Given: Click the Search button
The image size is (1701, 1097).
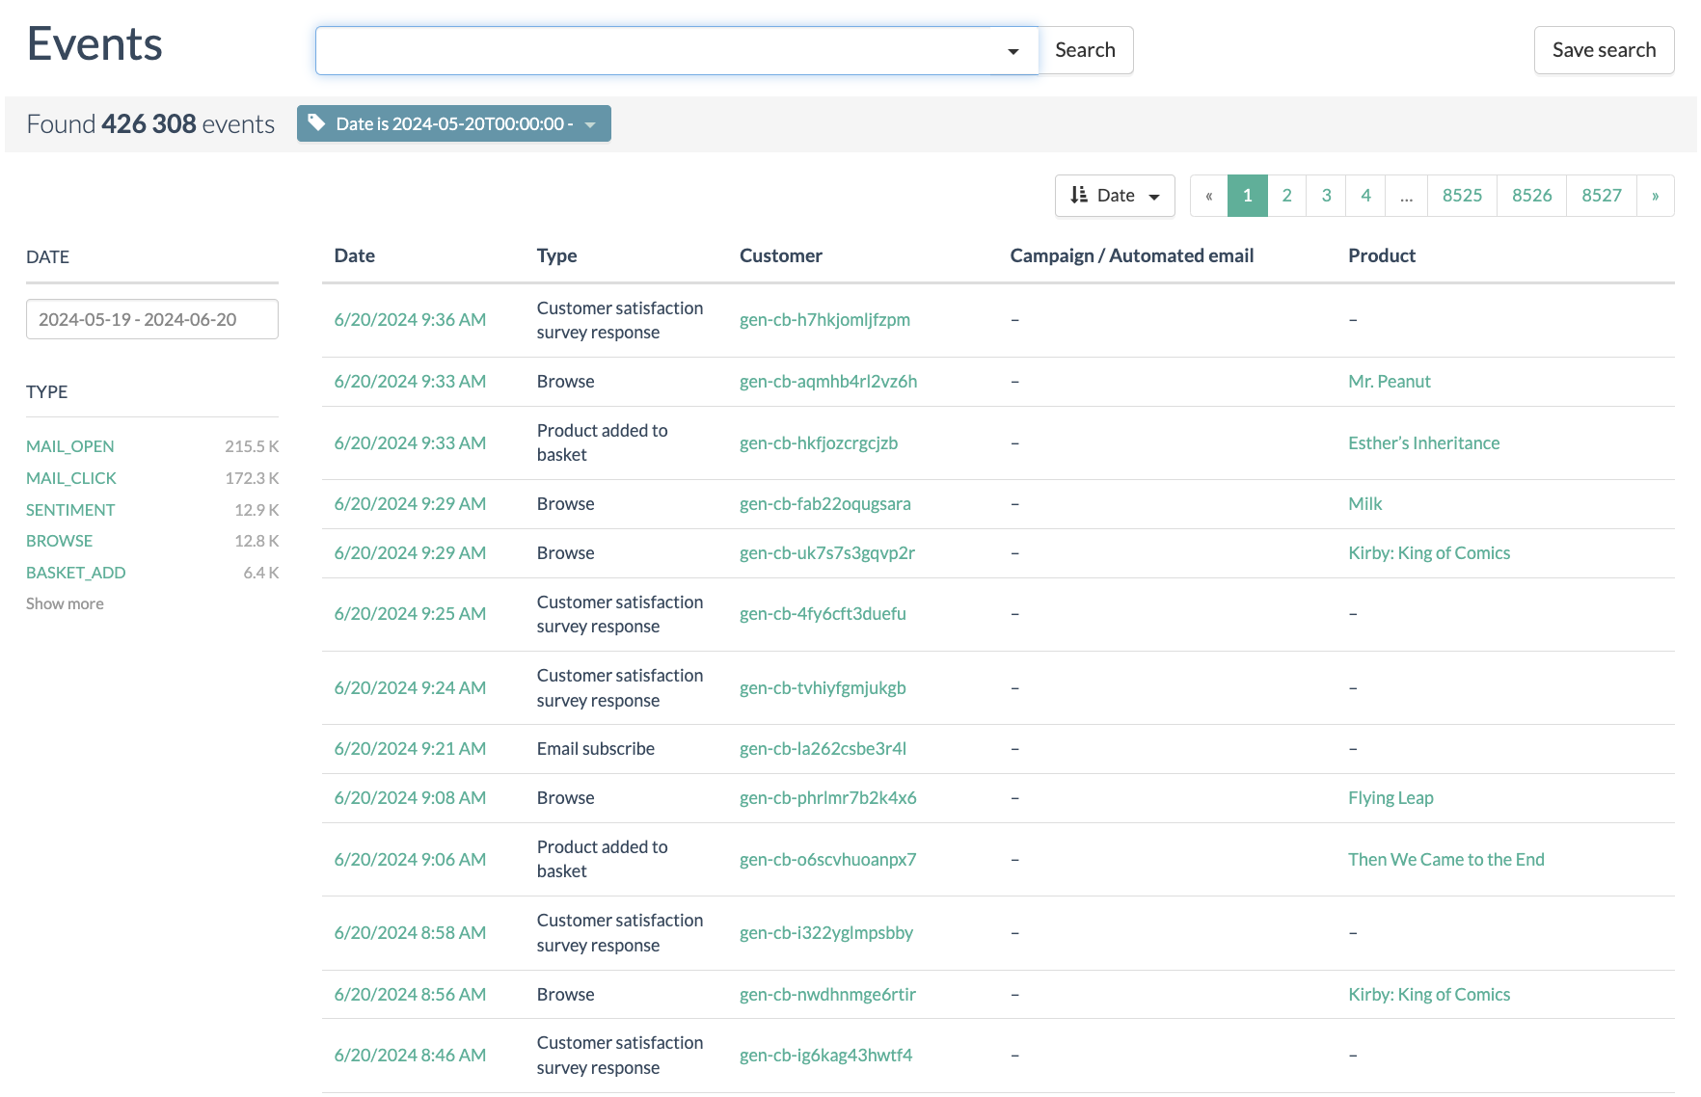Looking at the screenshot, I should tap(1085, 50).
